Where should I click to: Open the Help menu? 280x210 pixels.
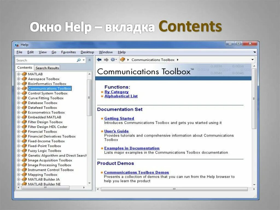pos(122,52)
